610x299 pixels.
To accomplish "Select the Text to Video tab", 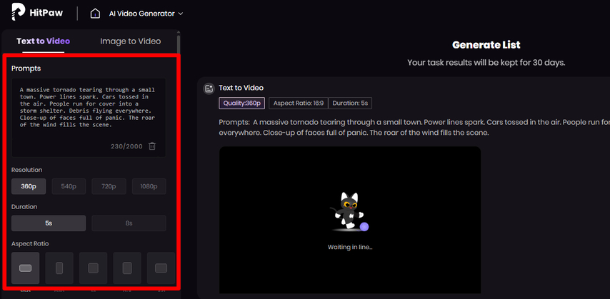I will pyautogui.click(x=43, y=41).
